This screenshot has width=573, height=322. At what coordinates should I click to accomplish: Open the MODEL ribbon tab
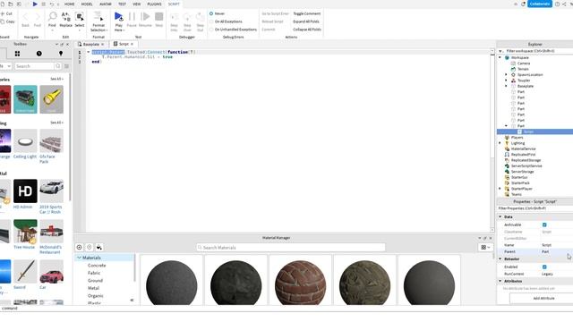(x=87, y=4)
